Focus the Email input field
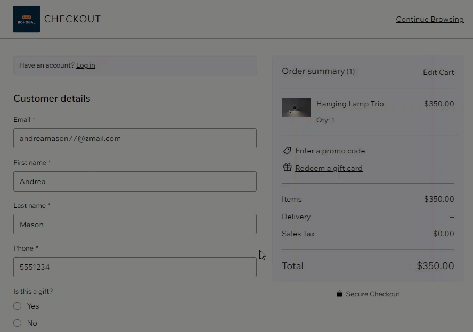 click(x=135, y=138)
